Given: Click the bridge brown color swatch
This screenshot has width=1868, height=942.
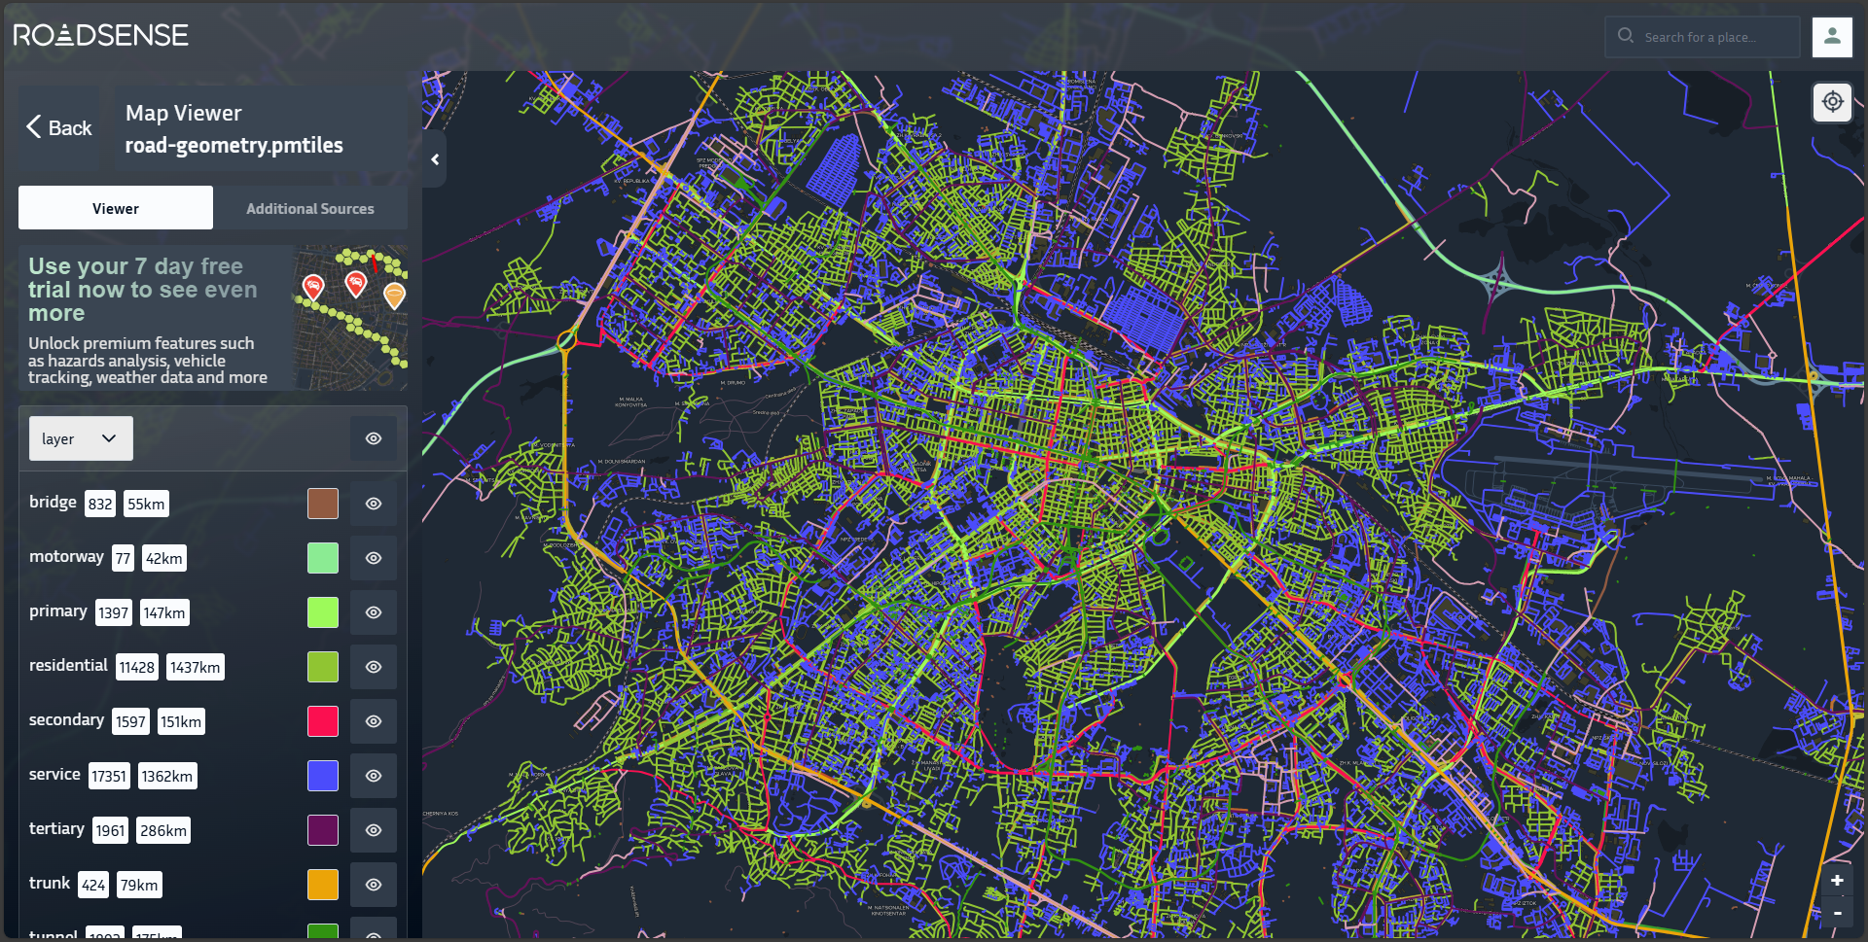Looking at the screenshot, I should [x=323, y=504].
